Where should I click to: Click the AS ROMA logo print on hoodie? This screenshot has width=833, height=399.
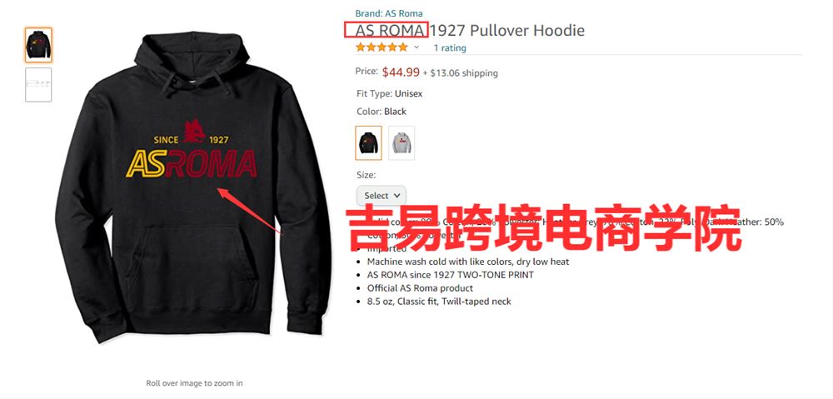coord(192,163)
